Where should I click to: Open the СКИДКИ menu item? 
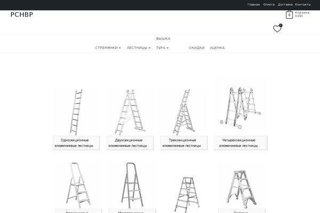(x=196, y=48)
